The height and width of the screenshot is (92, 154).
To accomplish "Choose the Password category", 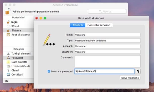I will (18, 58).
